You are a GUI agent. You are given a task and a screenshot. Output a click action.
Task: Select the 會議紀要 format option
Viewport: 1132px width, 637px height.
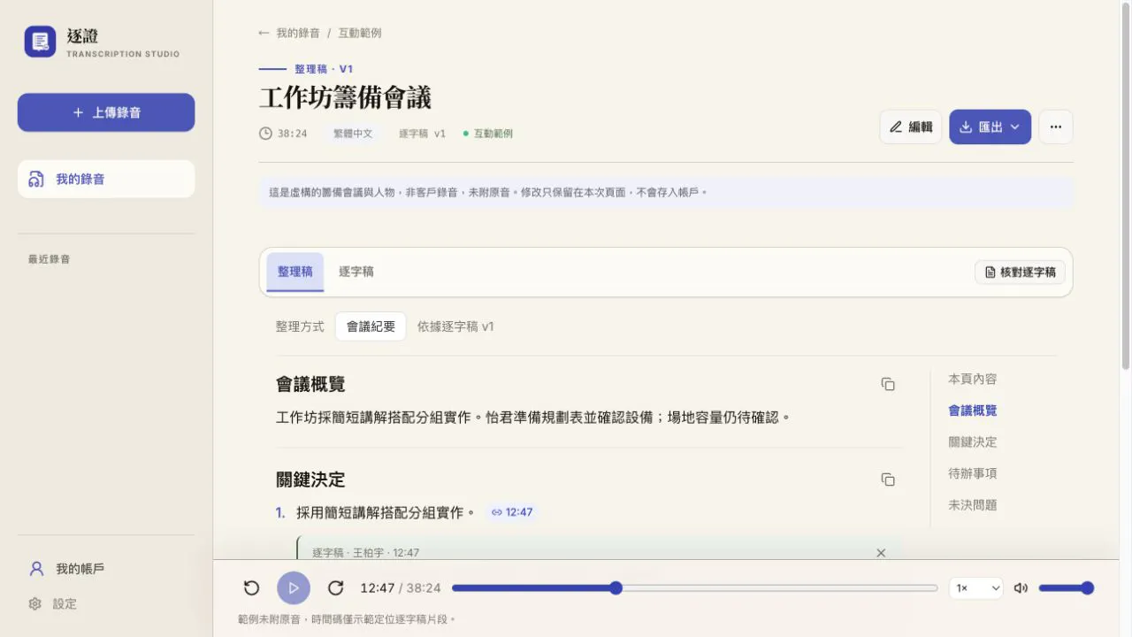[x=371, y=326]
